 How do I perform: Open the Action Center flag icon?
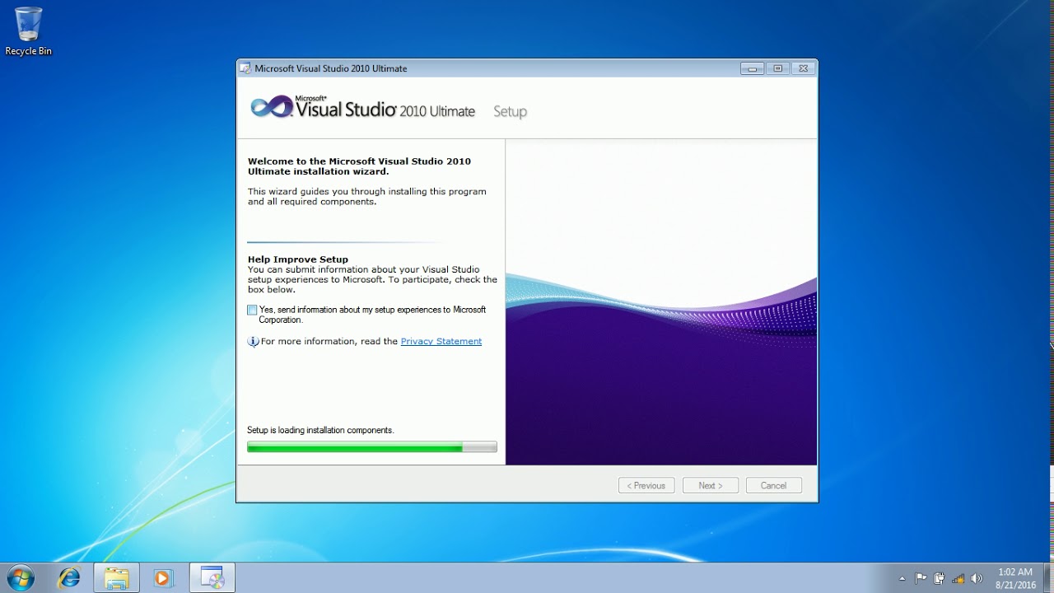click(x=921, y=578)
